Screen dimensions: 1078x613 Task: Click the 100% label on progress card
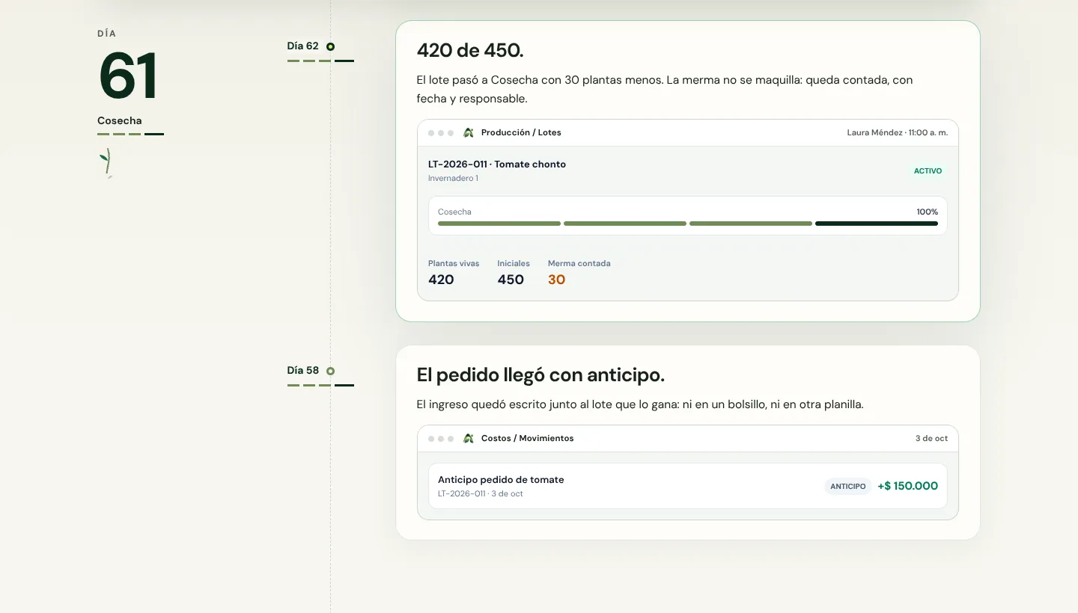tap(928, 212)
